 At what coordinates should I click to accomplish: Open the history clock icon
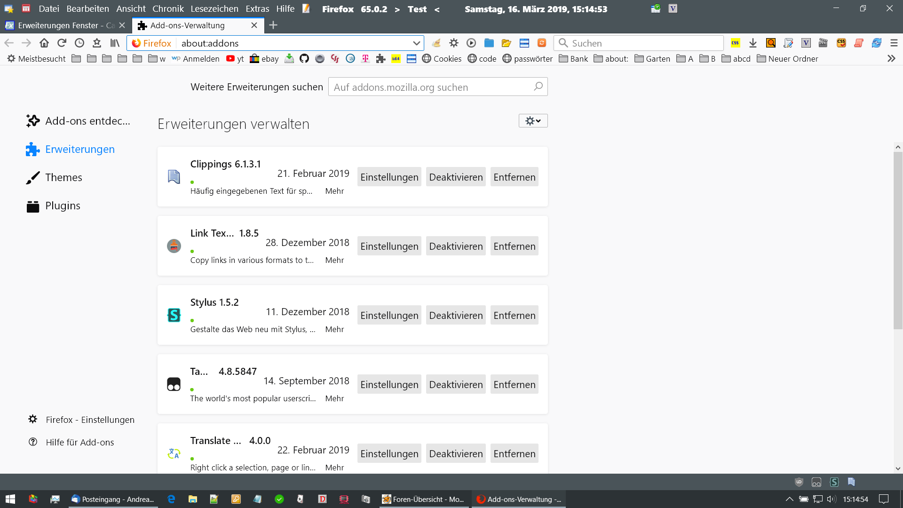pyautogui.click(x=79, y=43)
